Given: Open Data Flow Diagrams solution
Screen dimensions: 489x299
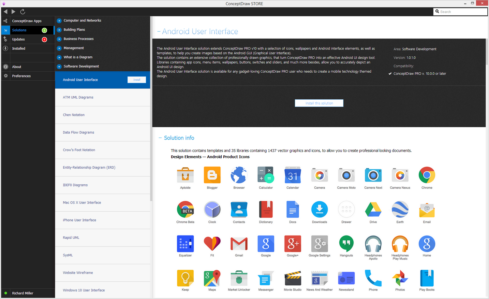Looking at the screenshot, I should pyautogui.click(x=102, y=133).
